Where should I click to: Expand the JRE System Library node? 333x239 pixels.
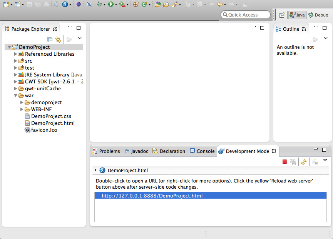click(15, 75)
